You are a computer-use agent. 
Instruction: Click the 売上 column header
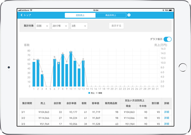pos(43,103)
